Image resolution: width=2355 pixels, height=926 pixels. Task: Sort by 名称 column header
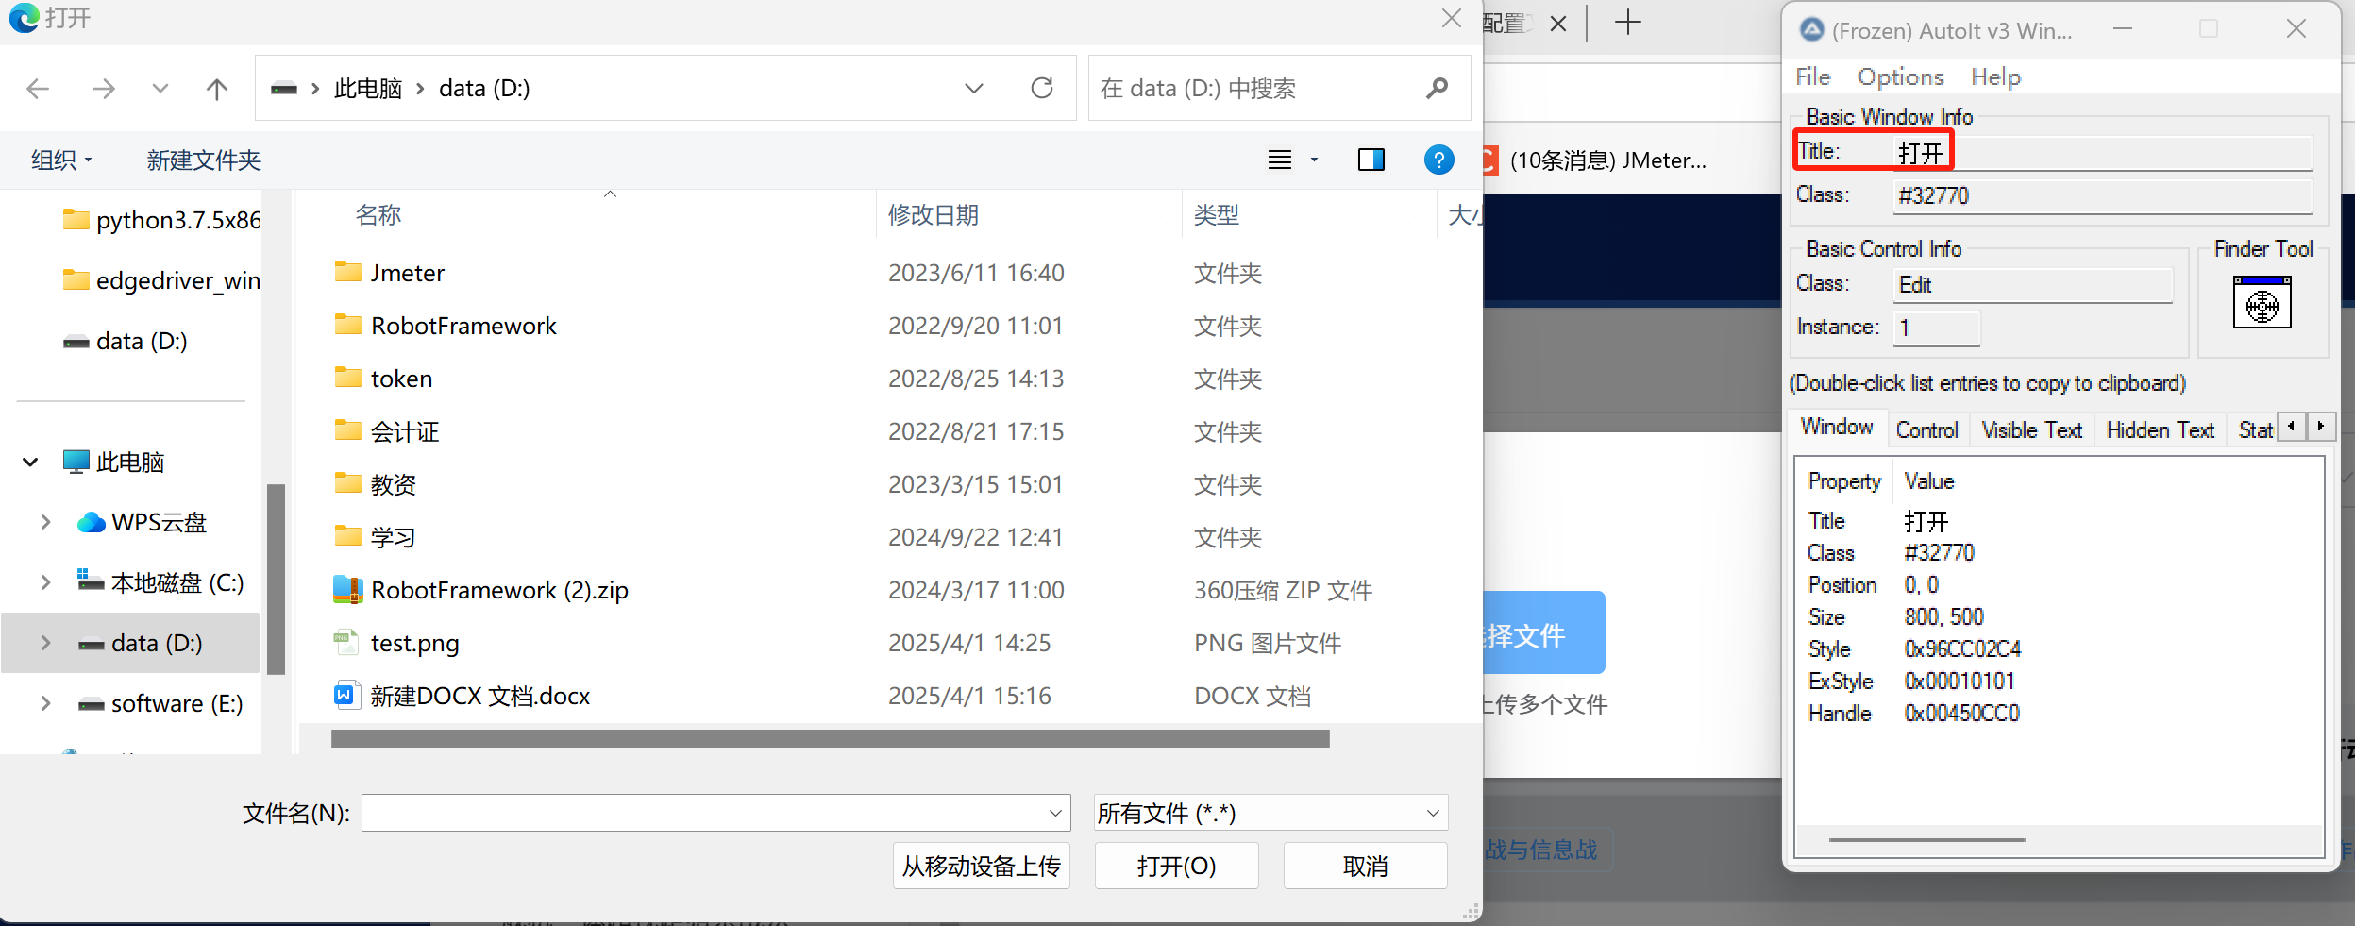coord(378,215)
